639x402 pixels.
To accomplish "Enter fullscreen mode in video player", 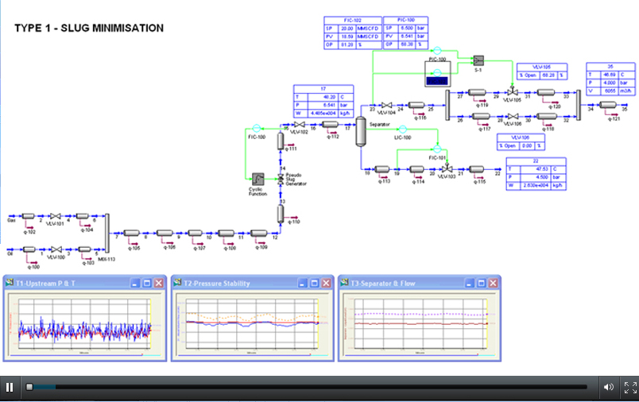I will pyautogui.click(x=629, y=388).
